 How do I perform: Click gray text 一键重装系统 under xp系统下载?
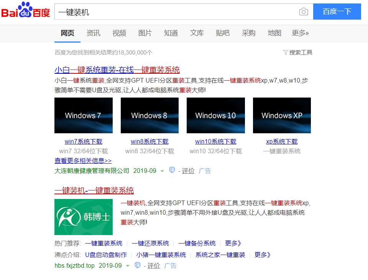pyautogui.click(x=282, y=151)
